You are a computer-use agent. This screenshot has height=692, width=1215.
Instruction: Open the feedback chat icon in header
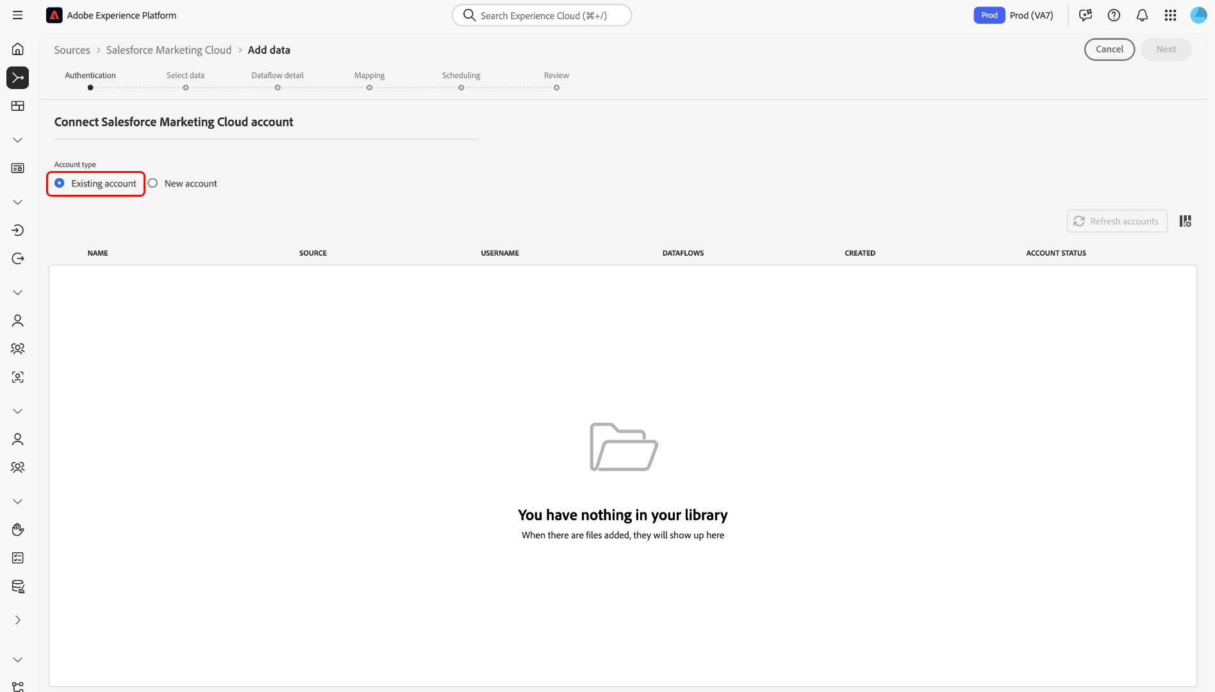click(x=1086, y=15)
